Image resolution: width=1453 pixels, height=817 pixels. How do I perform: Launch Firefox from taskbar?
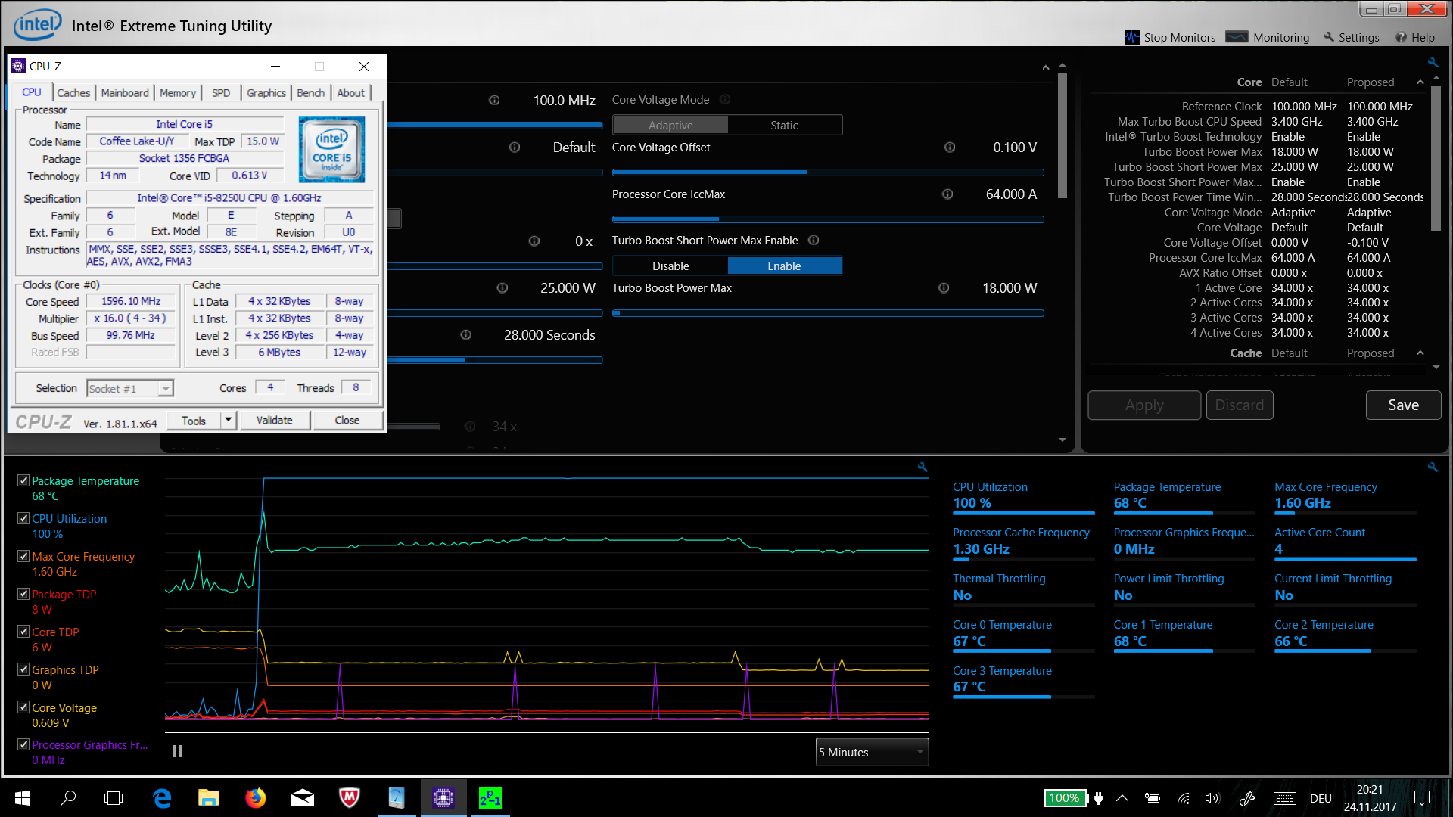[x=256, y=798]
